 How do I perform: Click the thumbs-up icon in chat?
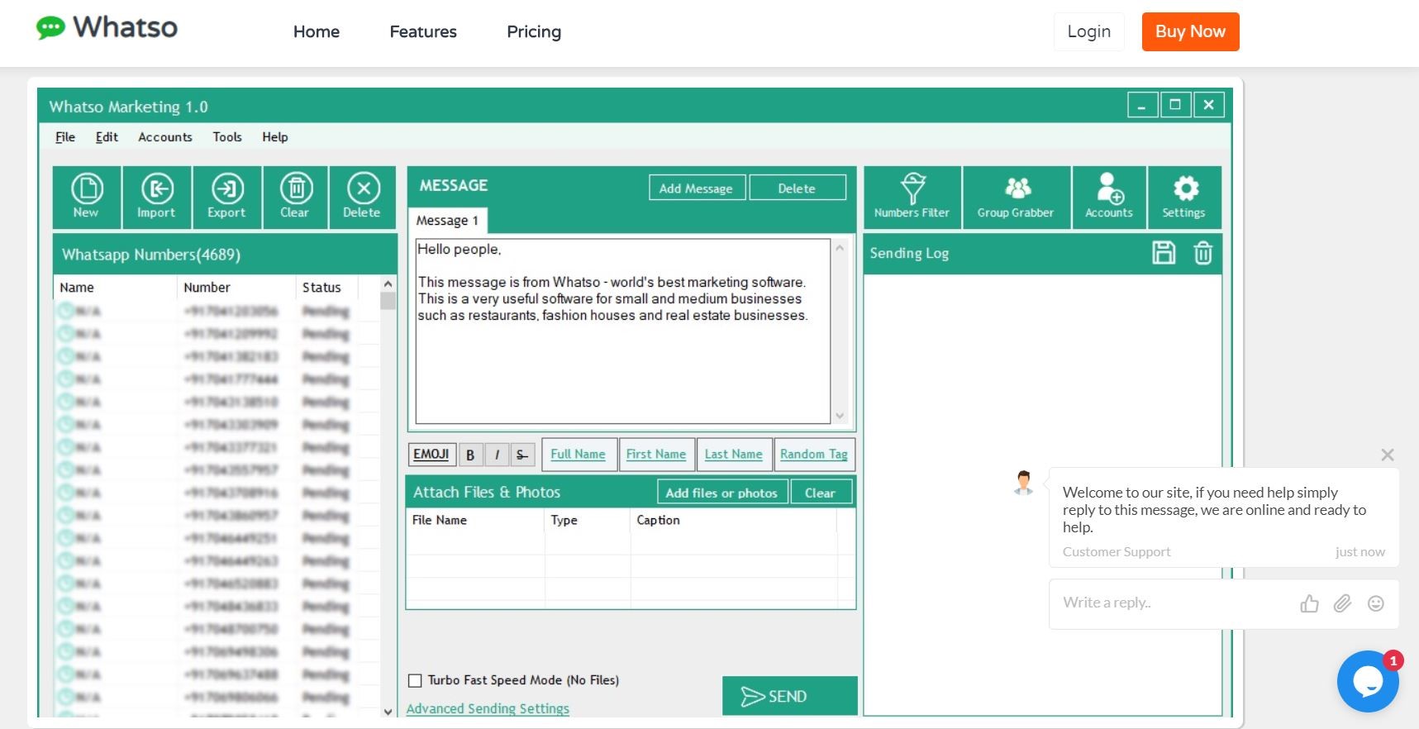tap(1309, 603)
